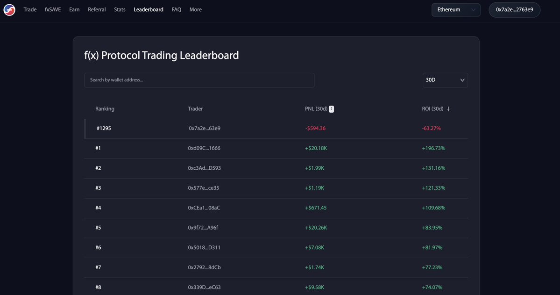Go to the Trade page

click(x=30, y=10)
